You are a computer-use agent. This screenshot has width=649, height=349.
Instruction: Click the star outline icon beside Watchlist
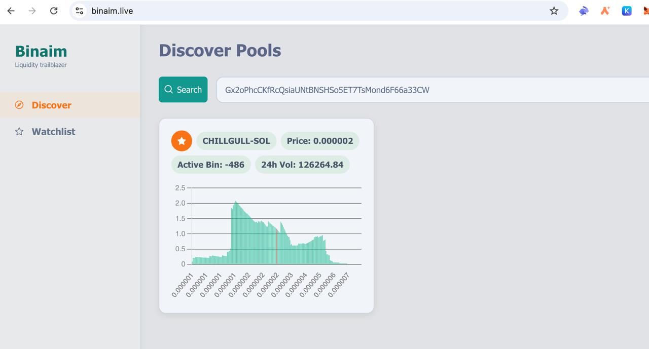pos(19,132)
